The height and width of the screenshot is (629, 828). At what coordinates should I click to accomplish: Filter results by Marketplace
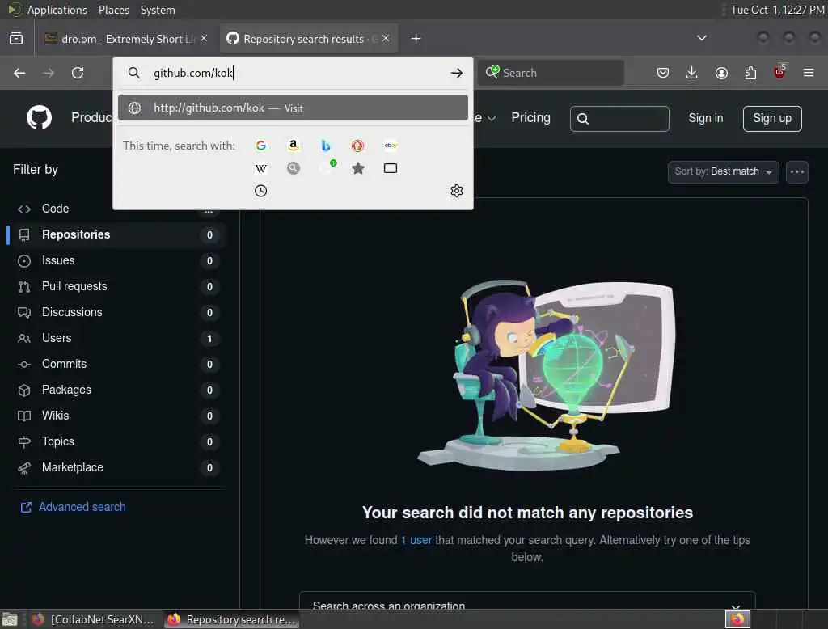(x=116, y=467)
